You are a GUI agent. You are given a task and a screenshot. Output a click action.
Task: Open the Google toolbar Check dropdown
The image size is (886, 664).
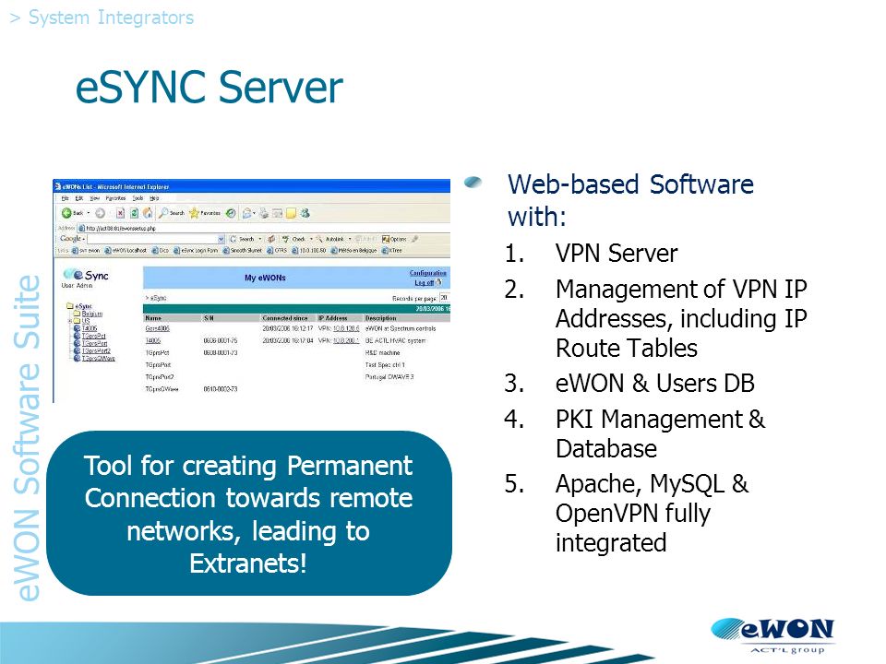tap(311, 239)
